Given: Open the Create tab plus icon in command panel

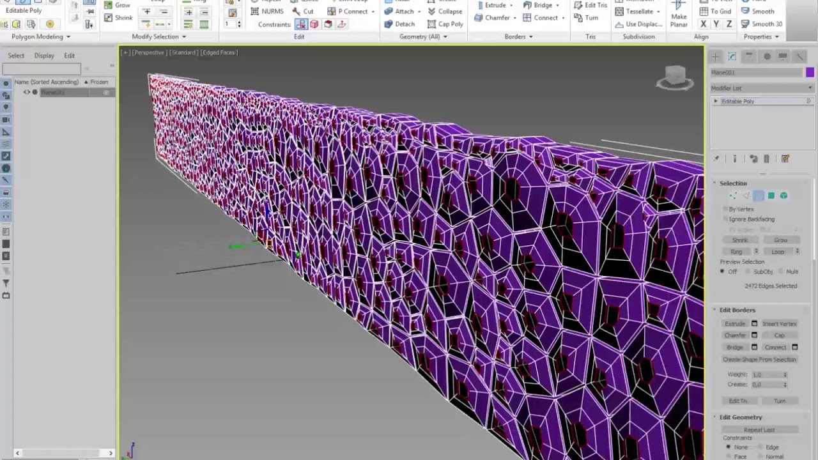Looking at the screenshot, I should [716, 56].
